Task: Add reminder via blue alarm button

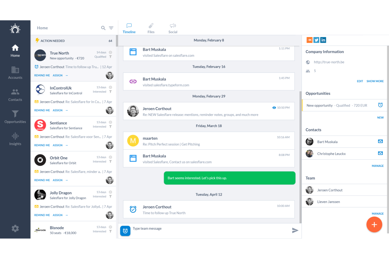Action: coord(125,231)
